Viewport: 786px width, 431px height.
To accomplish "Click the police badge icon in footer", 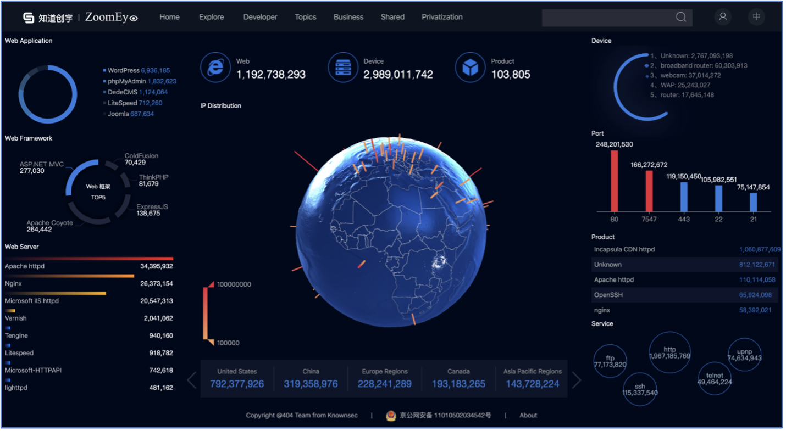I will (390, 416).
